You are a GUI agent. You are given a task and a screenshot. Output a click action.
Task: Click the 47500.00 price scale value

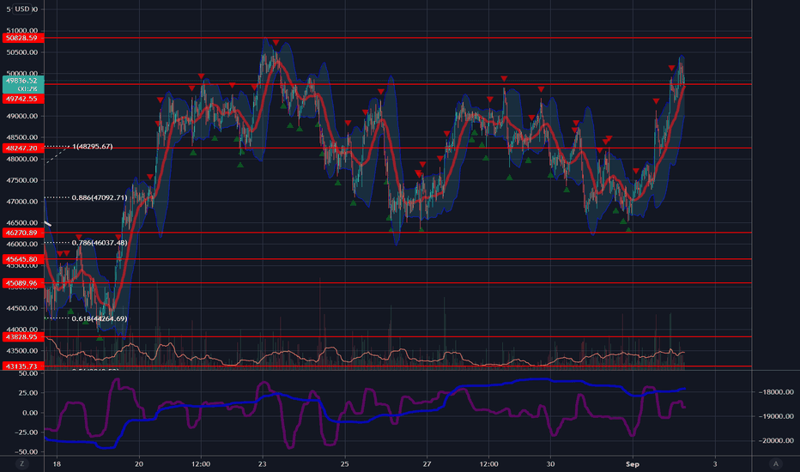click(22, 180)
